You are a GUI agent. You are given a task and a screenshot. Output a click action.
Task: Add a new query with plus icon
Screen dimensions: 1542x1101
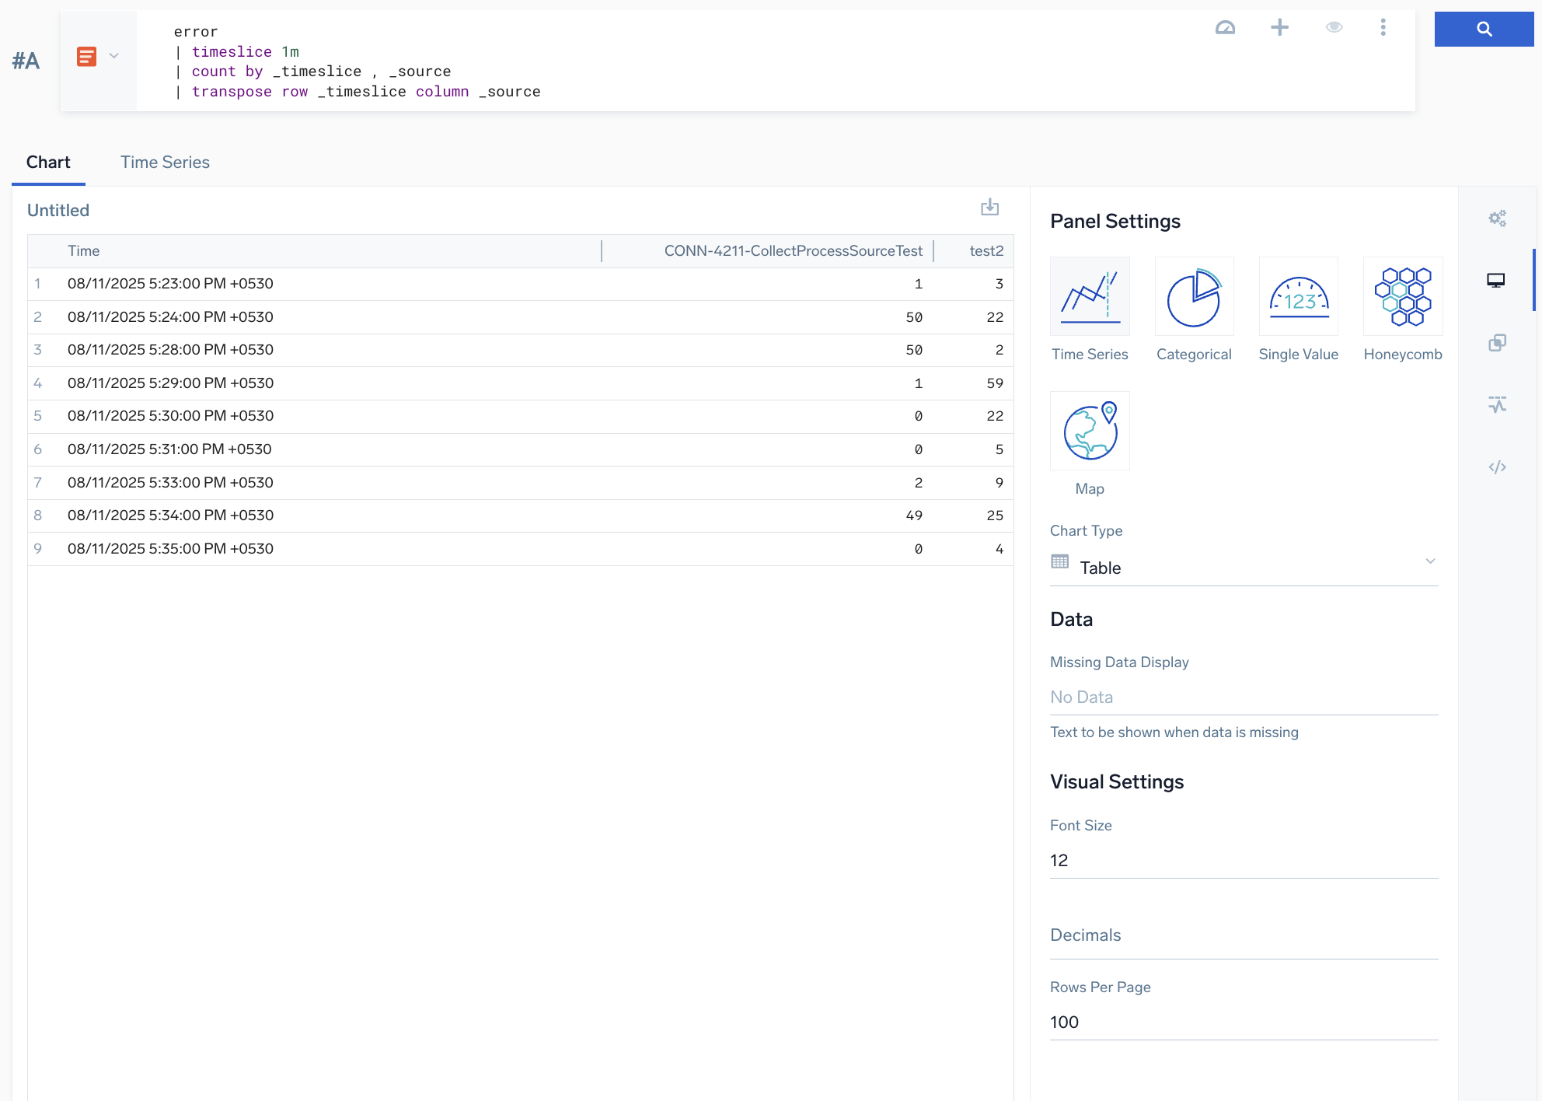point(1279,28)
